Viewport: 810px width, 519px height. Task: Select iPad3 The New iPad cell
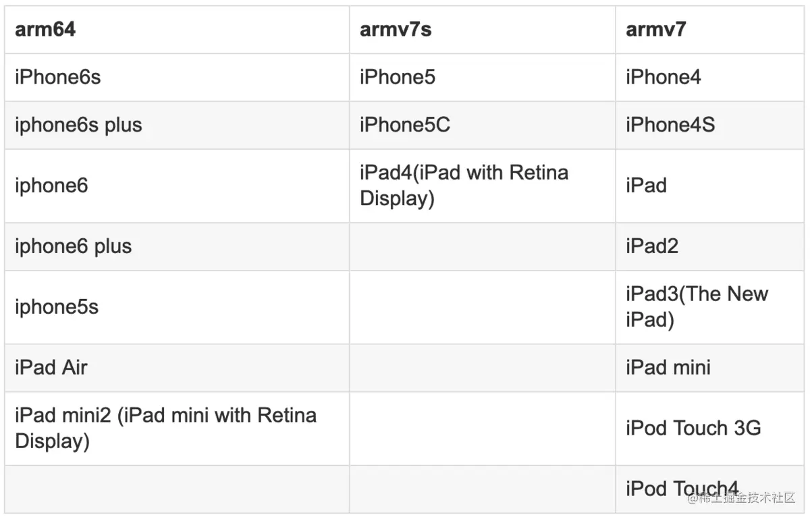tap(697, 307)
